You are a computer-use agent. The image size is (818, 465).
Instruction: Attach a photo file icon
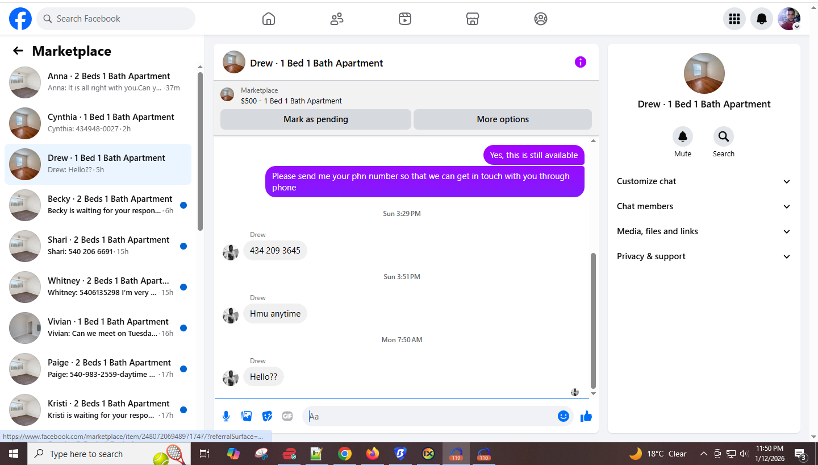click(x=247, y=416)
